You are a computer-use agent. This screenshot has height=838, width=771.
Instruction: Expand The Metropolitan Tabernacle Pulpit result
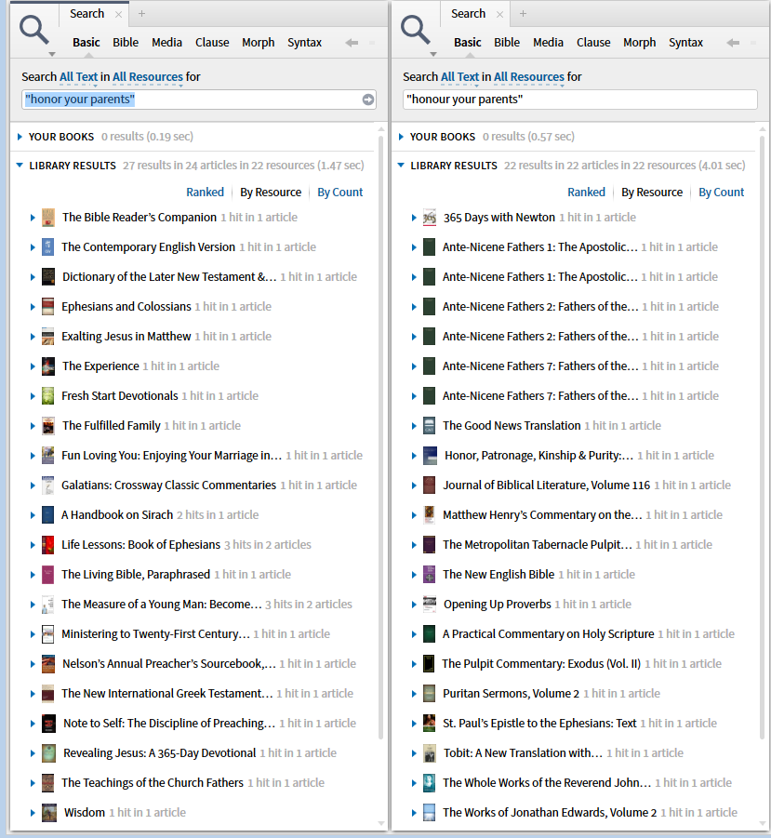coord(414,545)
